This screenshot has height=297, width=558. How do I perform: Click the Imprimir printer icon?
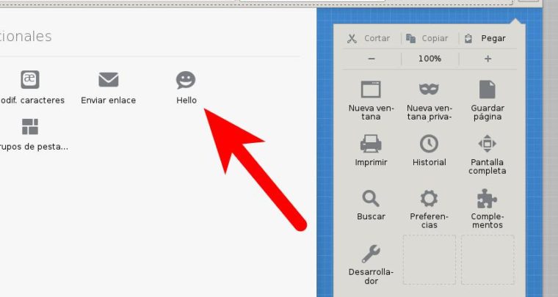tap(371, 144)
